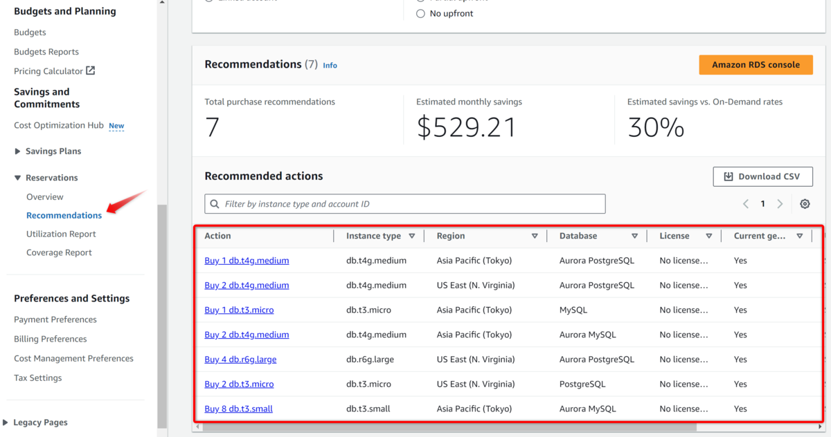This screenshot has width=831, height=437.
Task: Sort by Current generation column arrow
Action: point(800,236)
